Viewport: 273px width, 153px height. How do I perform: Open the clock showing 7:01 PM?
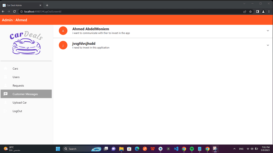[265, 149]
